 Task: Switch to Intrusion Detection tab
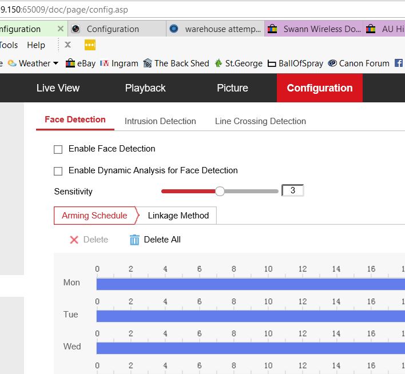coord(160,121)
